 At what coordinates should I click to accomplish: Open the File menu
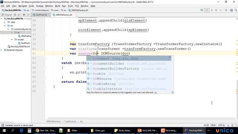click(x=3, y=6)
